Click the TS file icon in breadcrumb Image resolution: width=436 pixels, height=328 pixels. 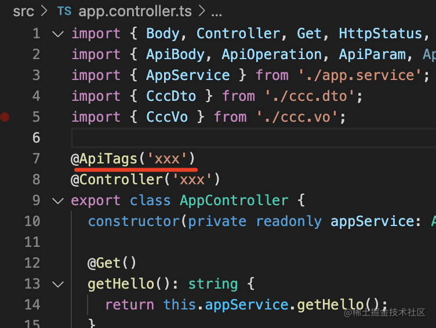[x=66, y=10]
